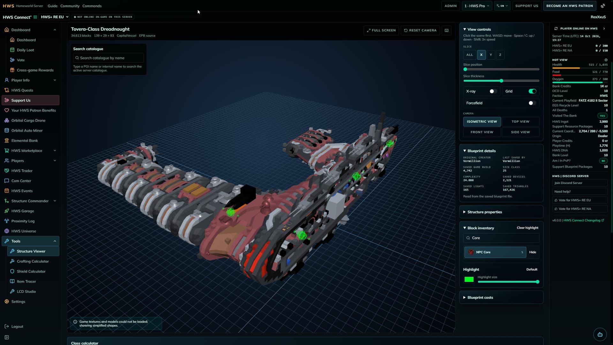Open the assistant bot icon at bottom right
This screenshot has width=613, height=345.
(600, 334)
